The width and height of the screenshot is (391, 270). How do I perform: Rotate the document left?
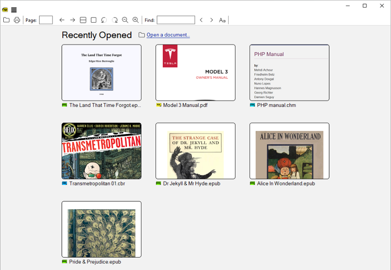[104, 20]
